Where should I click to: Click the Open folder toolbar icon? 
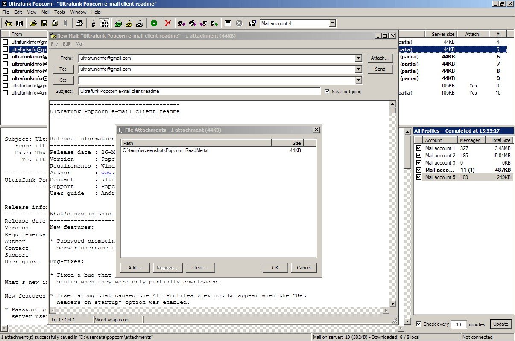[33, 23]
